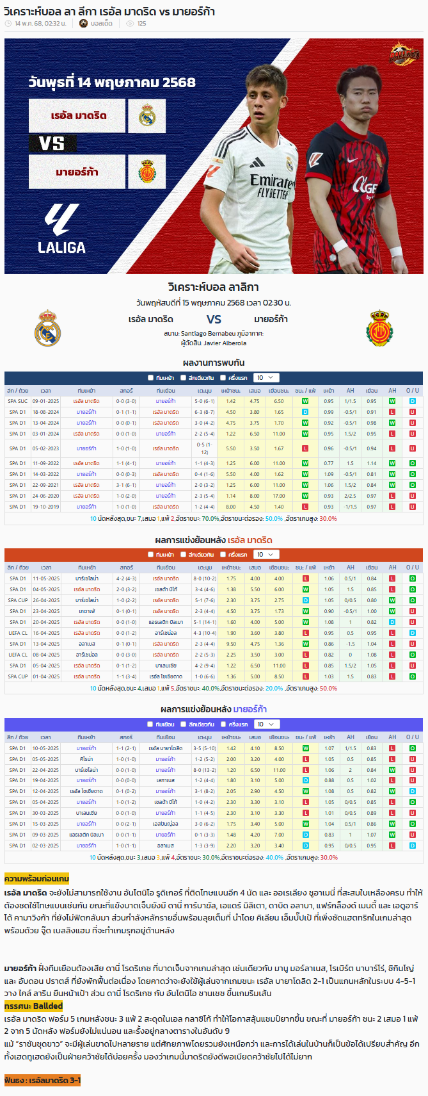Click the D result badge in head-to-head 18-08-2024 row

coord(305,412)
